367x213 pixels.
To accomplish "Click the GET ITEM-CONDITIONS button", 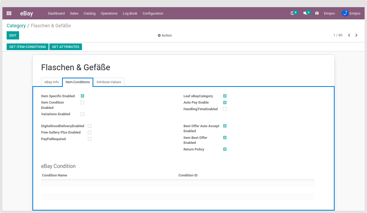I will (x=28, y=47).
